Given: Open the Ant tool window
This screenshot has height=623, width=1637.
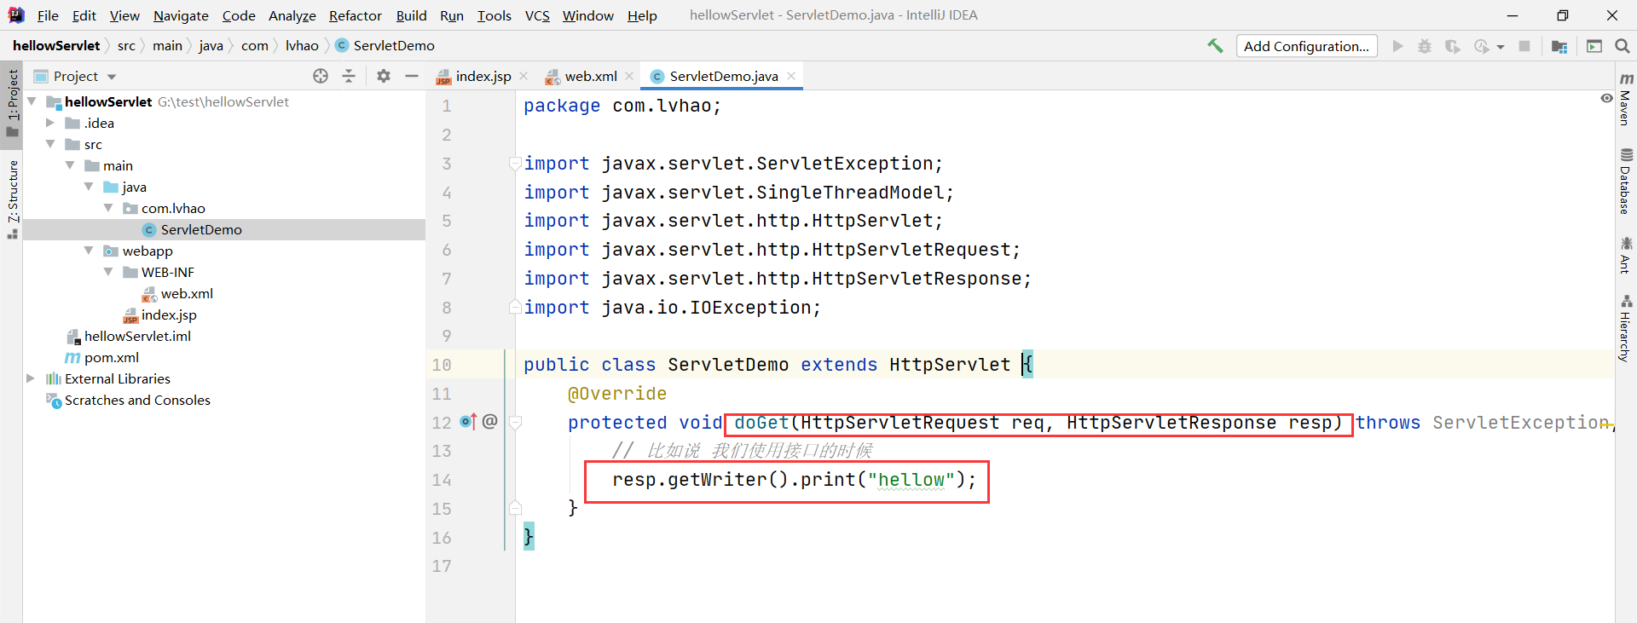Looking at the screenshot, I should point(1626,255).
